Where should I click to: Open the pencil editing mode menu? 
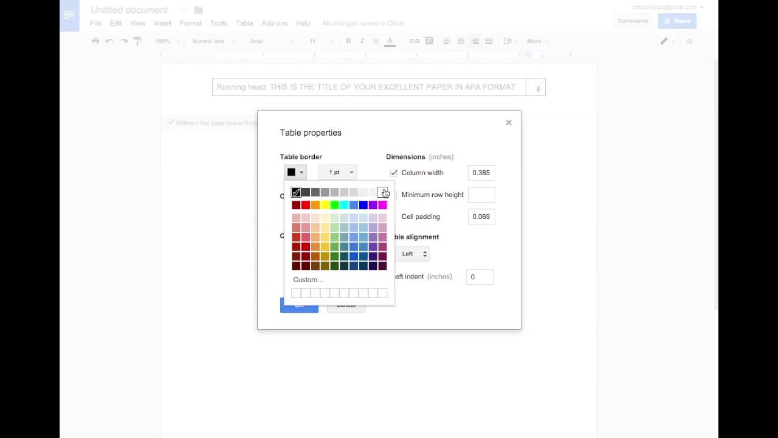pyautogui.click(x=667, y=41)
